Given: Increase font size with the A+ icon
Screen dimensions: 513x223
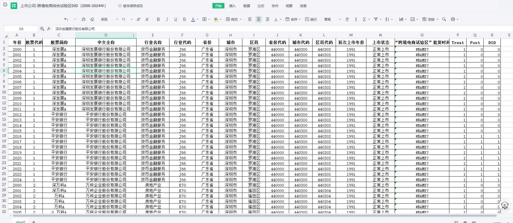Looking at the screenshot, I should pyautogui.click(x=138, y=19).
